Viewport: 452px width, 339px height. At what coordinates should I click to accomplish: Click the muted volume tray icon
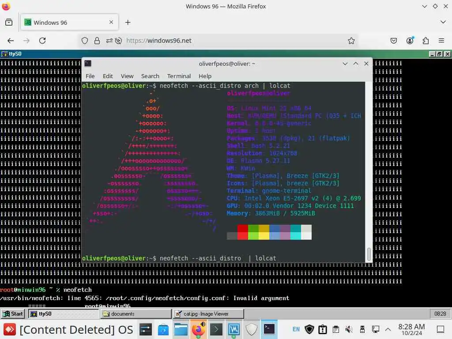click(x=349, y=329)
